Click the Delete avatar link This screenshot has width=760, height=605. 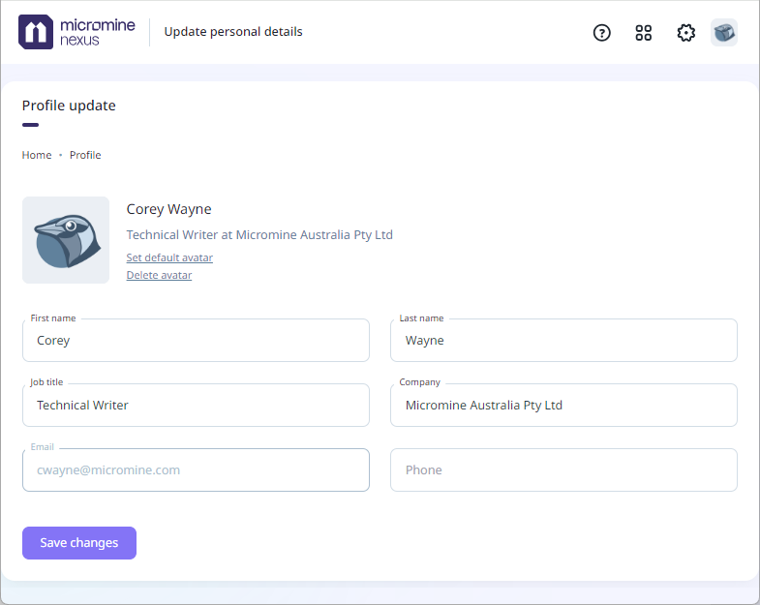pyautogui.click(x=159, y=275)
